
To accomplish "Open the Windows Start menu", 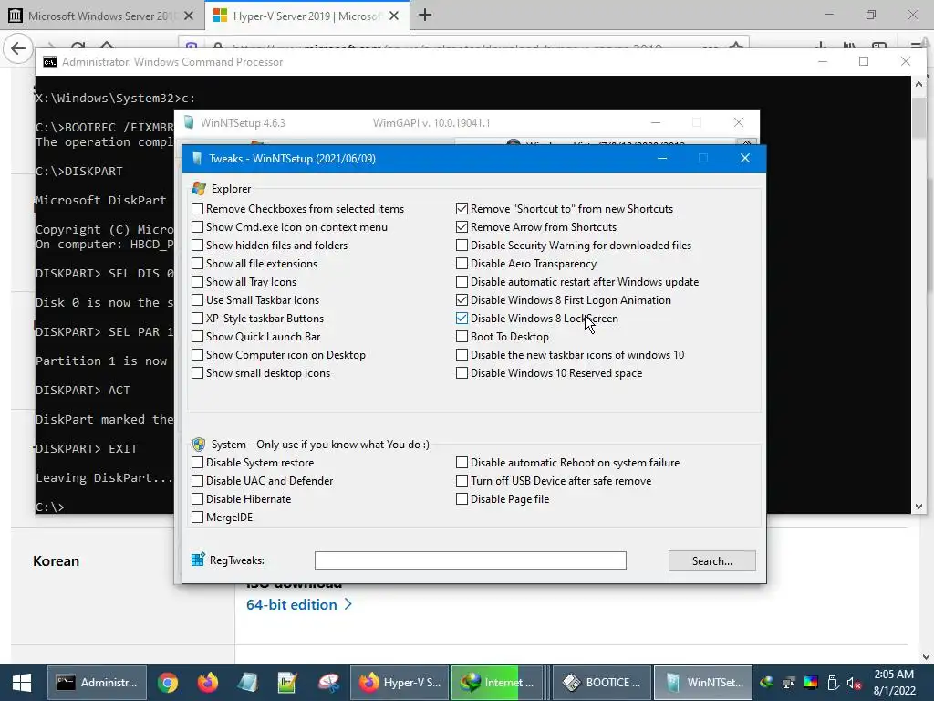I will point(22,683).
